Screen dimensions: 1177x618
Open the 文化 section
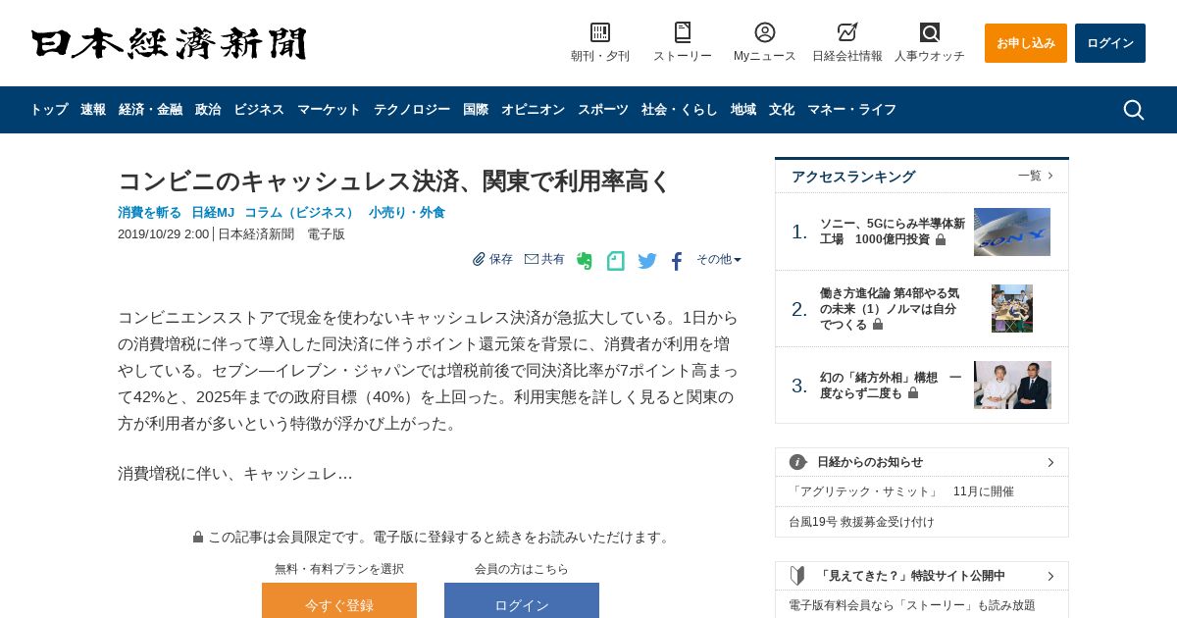click(782, 110)
